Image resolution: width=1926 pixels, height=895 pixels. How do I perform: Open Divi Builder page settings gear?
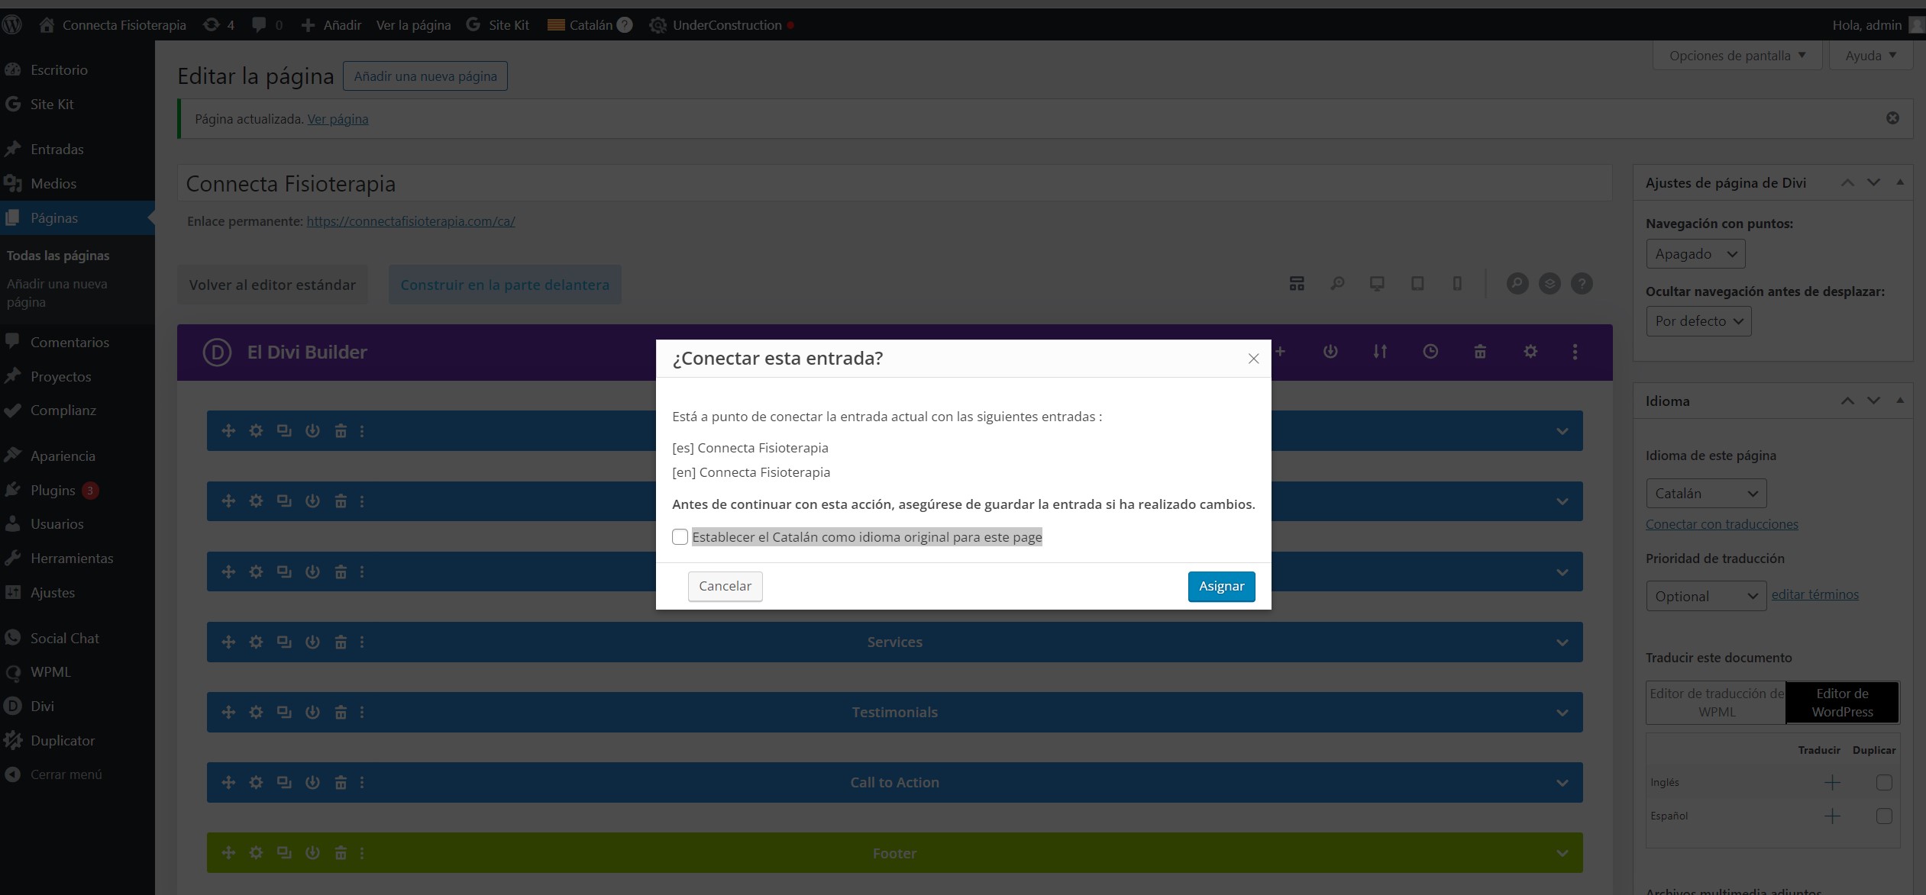coord(1530,352)
